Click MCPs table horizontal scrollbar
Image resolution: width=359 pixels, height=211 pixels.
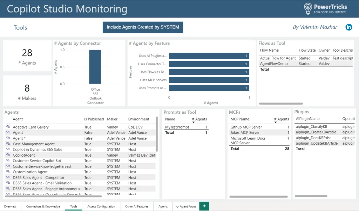(258, 197)
